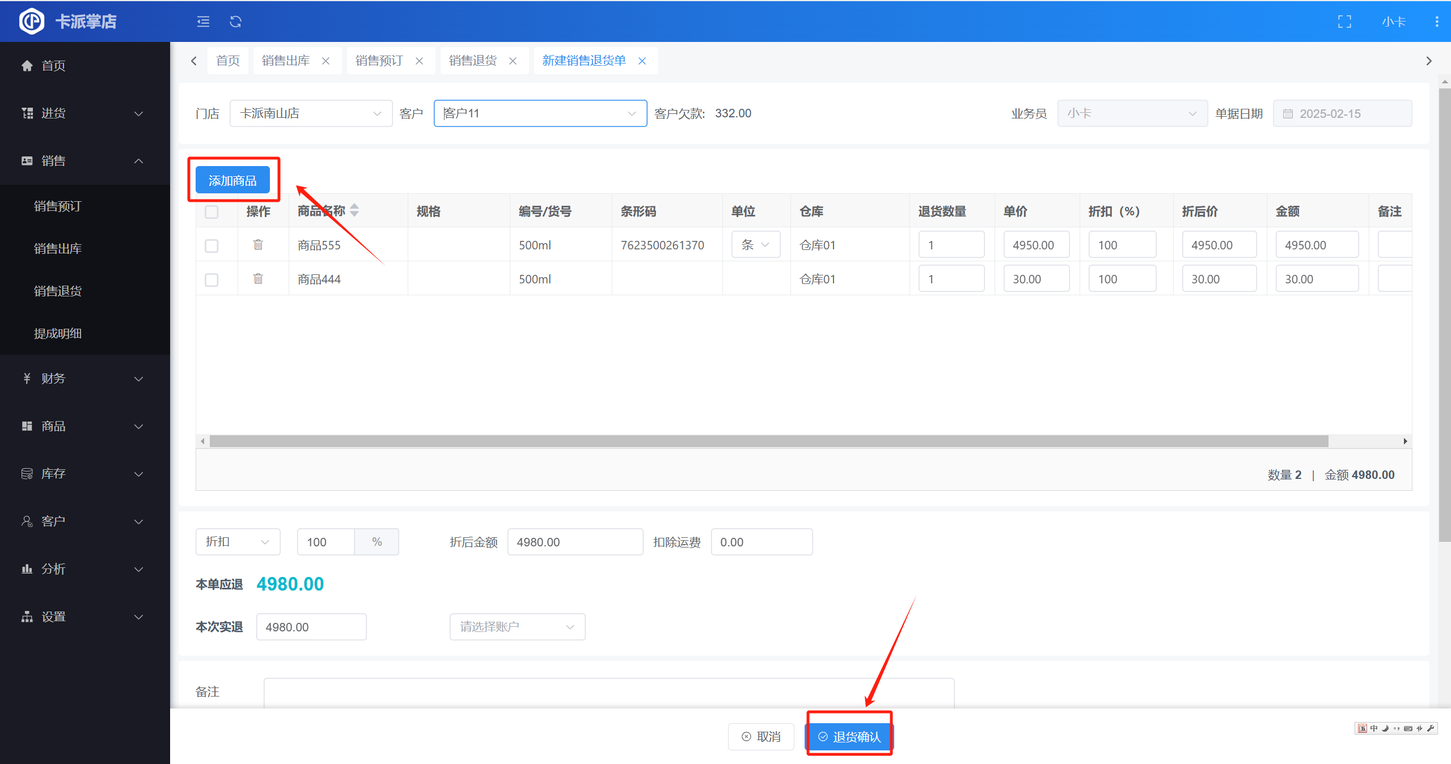1451x764 pixels.
Task: Click the 添加商品 button
Action: pyautogui.click(x=232, y=180)
